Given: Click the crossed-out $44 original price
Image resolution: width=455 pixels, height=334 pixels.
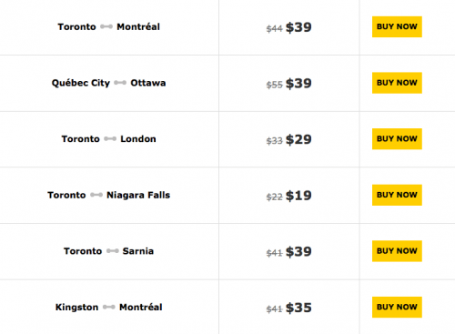Looking at the screenshot, I should coord(275,28).
